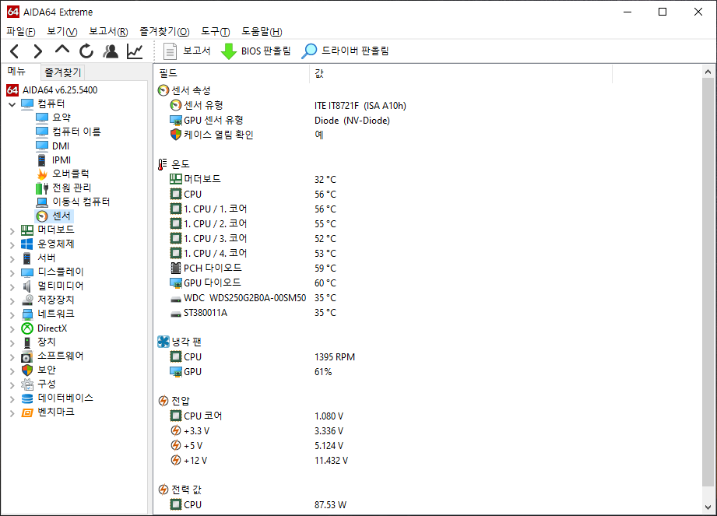Expand the 저장장치 tree node

tap(12, 301)
